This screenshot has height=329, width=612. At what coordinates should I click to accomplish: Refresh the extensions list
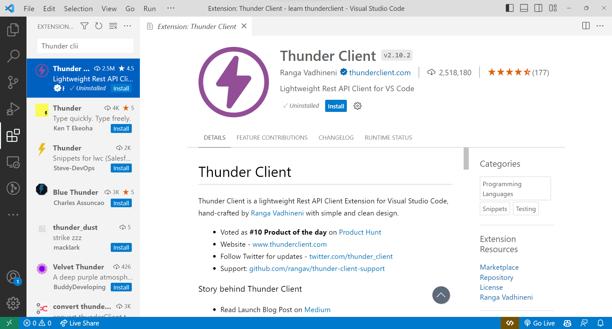click(x=99, y=26)
